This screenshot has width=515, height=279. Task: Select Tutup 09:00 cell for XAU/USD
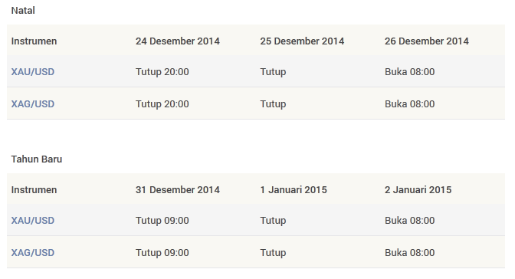162,220
